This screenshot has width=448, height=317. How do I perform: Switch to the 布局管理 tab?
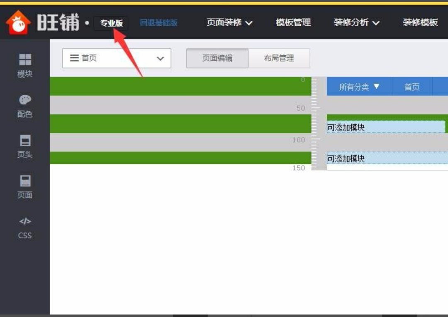point(279,59)
